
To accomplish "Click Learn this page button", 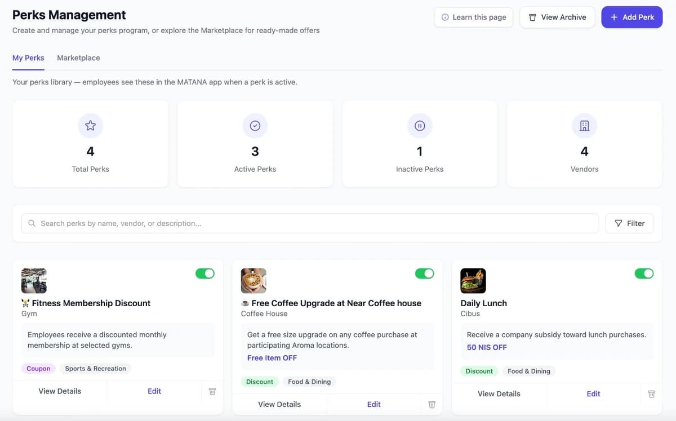I will coord(474,17).
